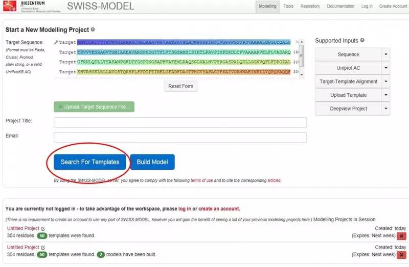409x267 pixels.
Task: Expand the Deepview Project dropdown arrow
Action: tap(386, 109)
